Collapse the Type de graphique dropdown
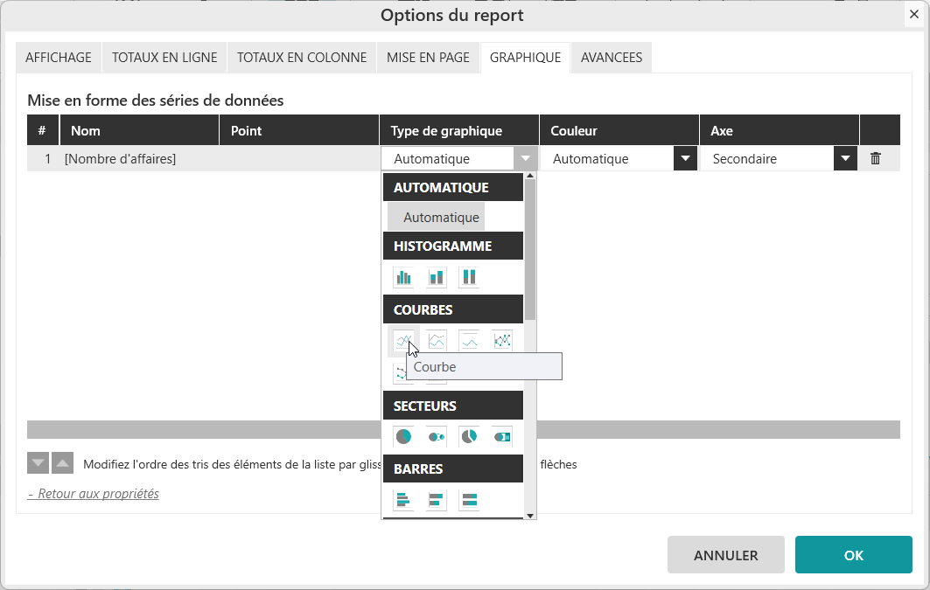 pos(525,159)
